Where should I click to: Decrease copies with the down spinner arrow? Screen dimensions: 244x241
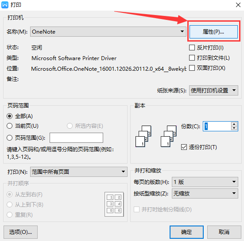click(x=234, y=128)
